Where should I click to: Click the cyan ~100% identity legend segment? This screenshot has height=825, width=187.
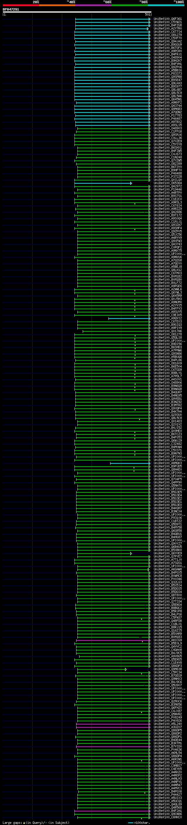click(166, 5)
